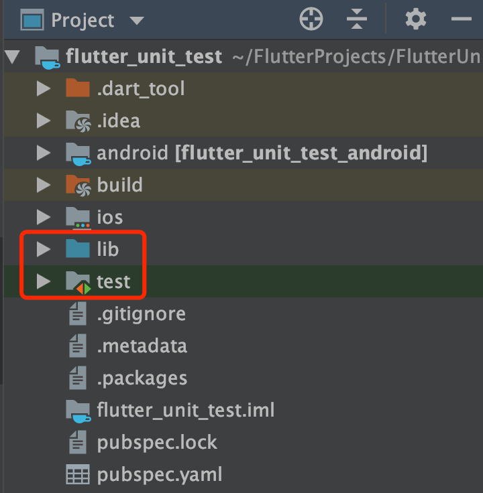Click the locate/scroll from source target icon
The height and width of the screenshot is (493, 483).
[311, 19]
